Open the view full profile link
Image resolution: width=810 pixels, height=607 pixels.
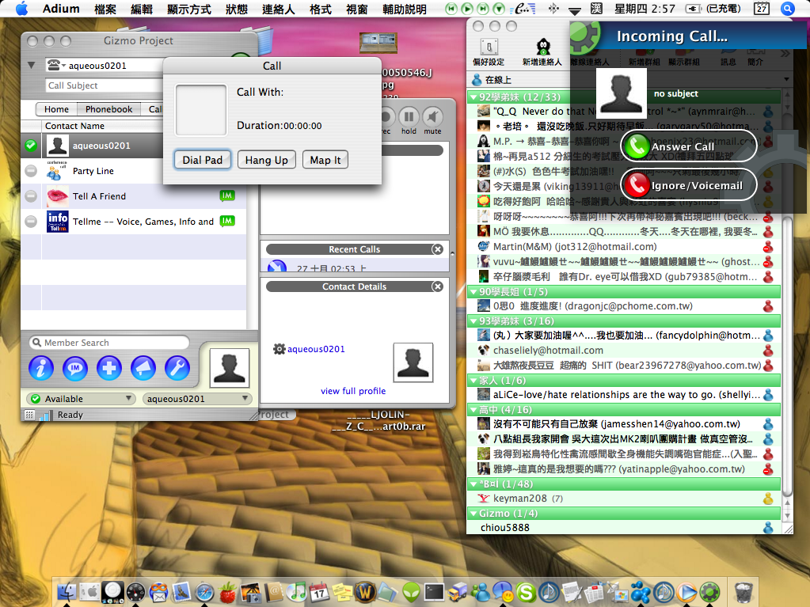(353, 391)
